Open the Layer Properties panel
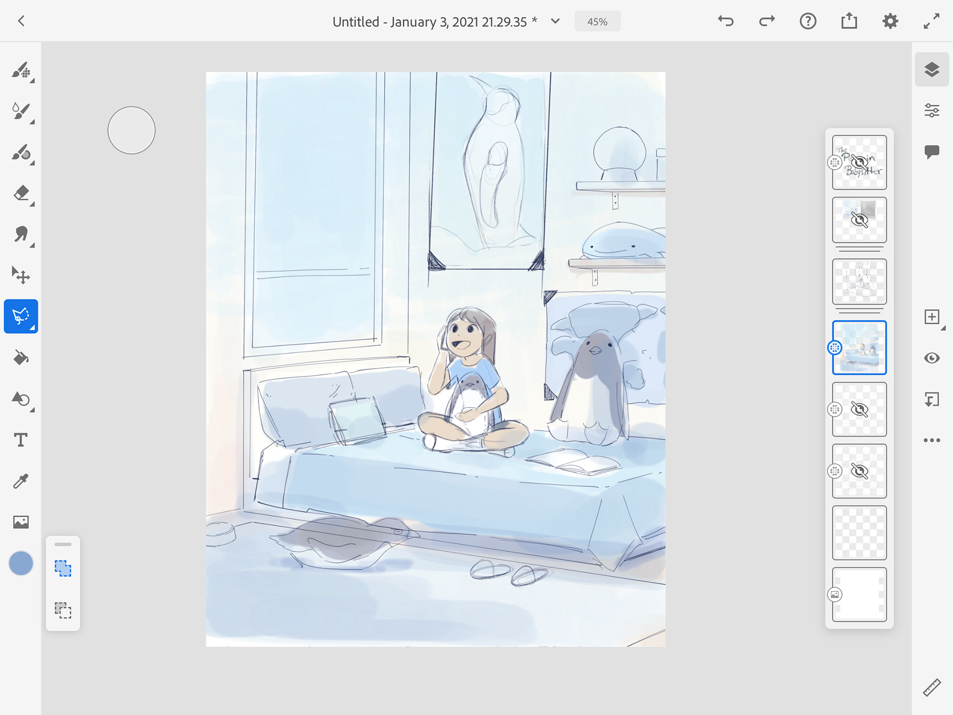Screen dimensions: 953x715 coord(932,110)
